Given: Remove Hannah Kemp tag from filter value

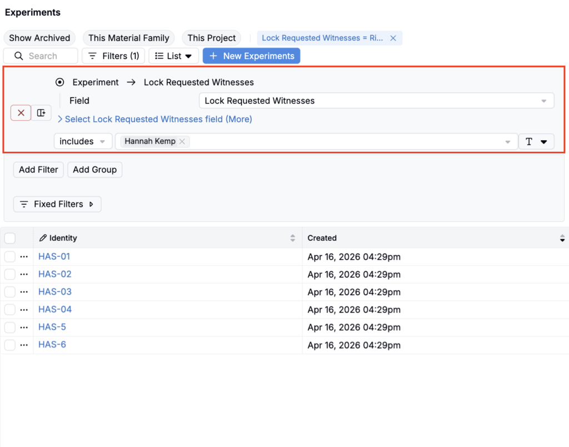Looking at the screenshot, I should (182, 142).
